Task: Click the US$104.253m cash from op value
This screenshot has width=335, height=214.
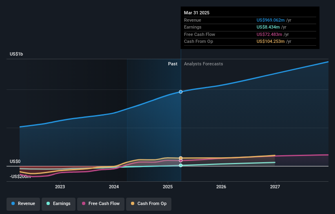Action: (x=271, y=42)
